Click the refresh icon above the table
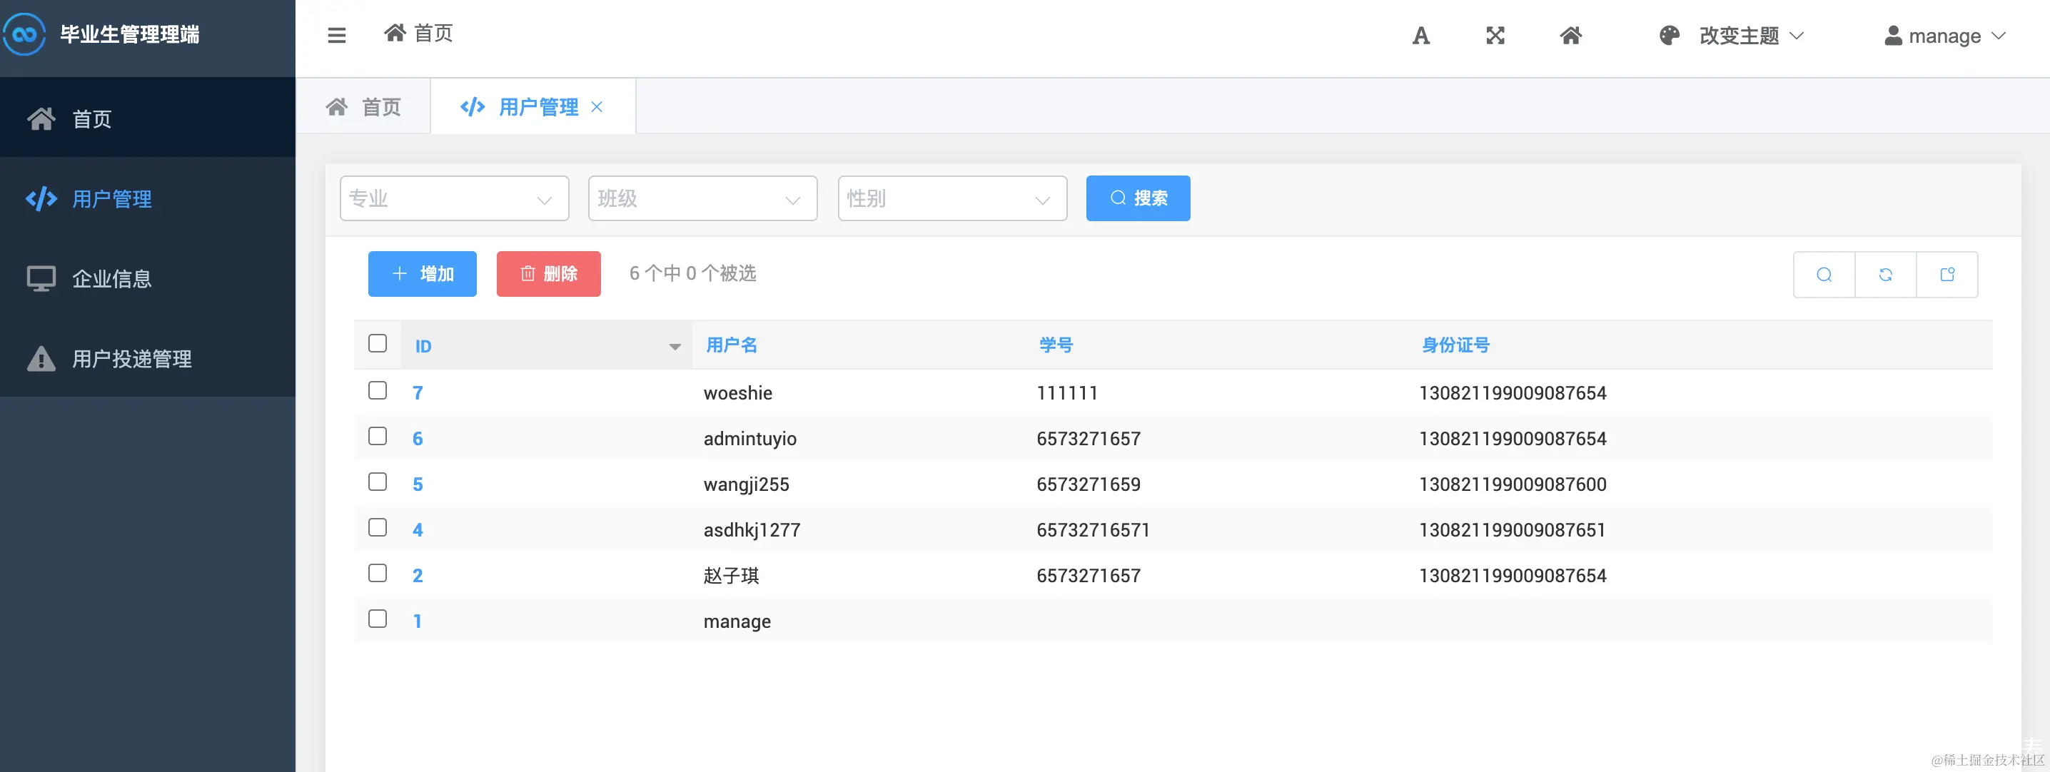 point(1885,274)
